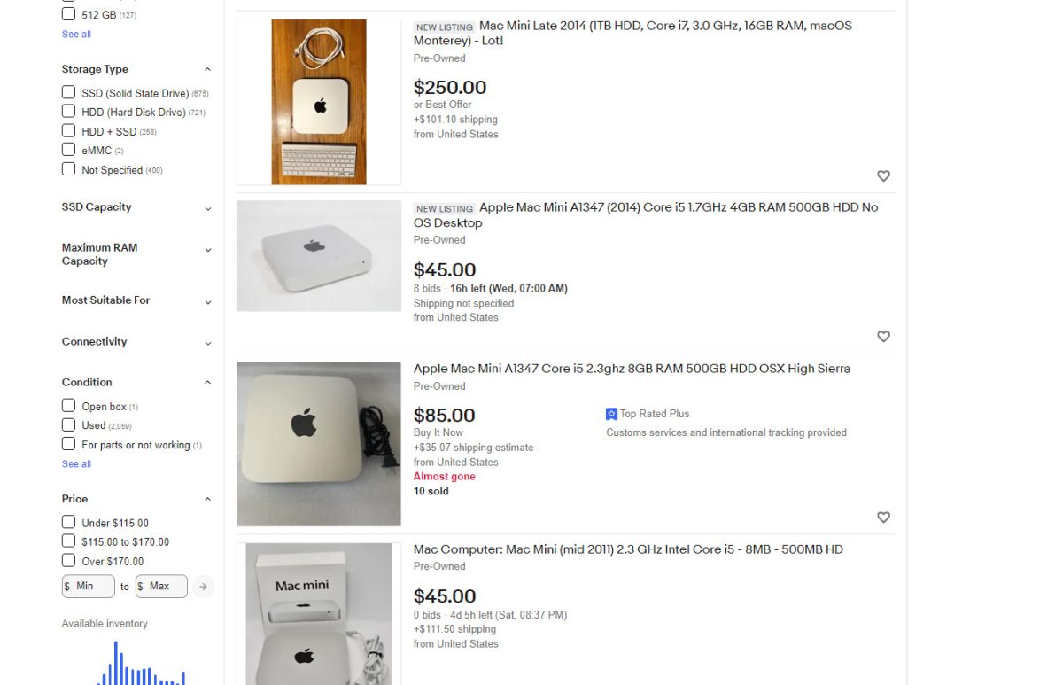Click heart icon on $45.00 A1347 2014 listing
Screen dimensions: 1063x685
(883, 337)
